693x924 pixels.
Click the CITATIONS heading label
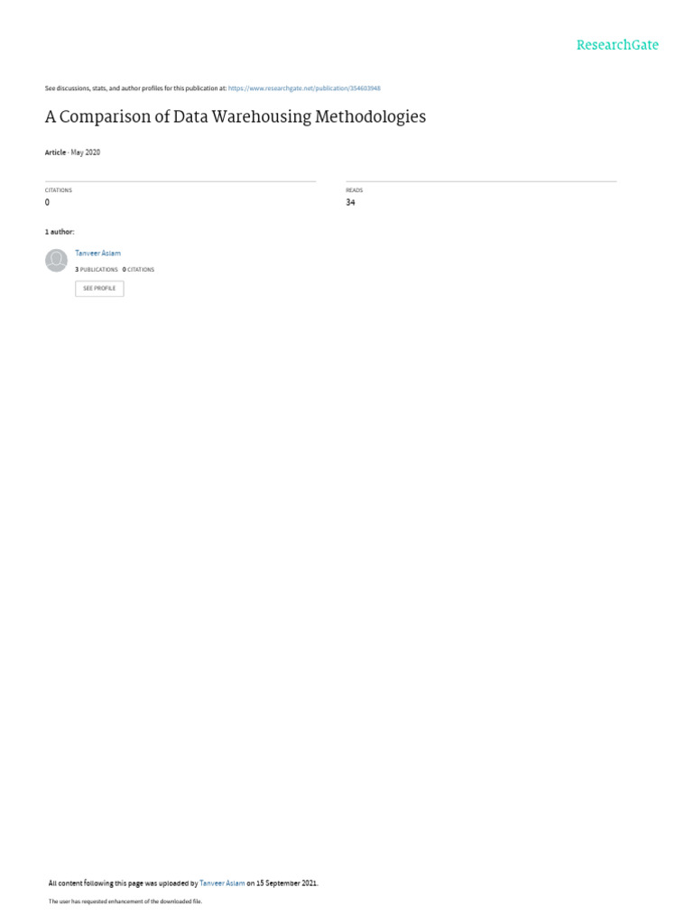(59, 190)
